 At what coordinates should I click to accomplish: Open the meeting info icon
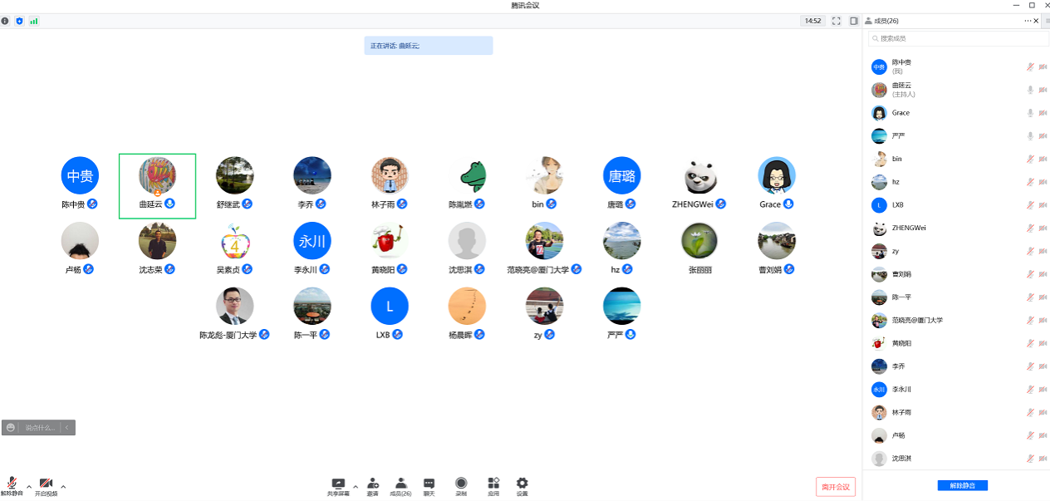point(6,21)
